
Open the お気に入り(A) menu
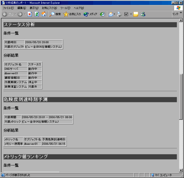49,8
